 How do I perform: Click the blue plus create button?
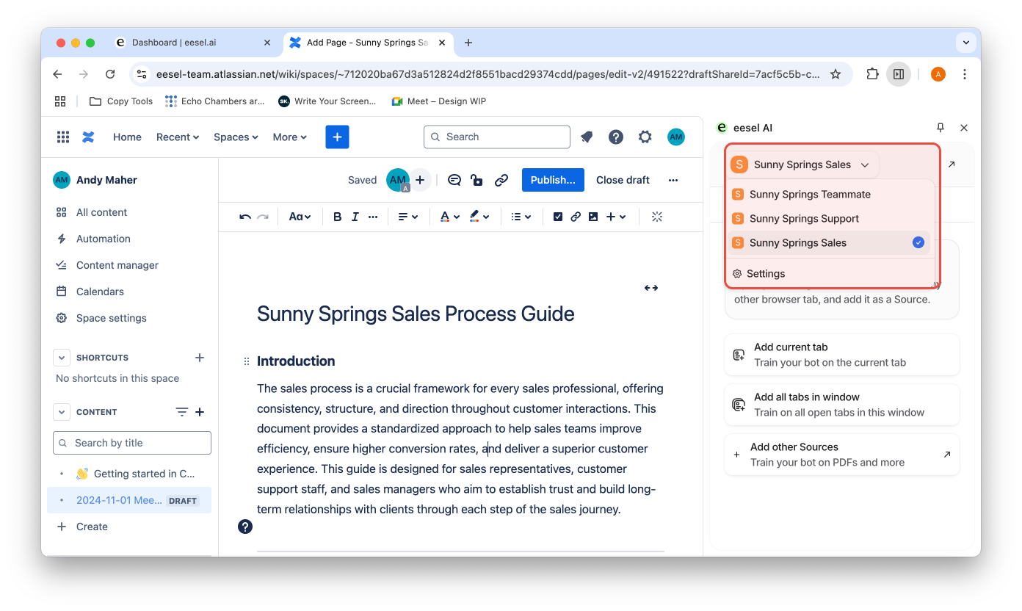tap(337, 137)
